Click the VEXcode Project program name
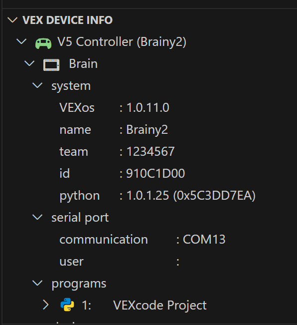Screen dimensions: 297x325 (159, 306)
